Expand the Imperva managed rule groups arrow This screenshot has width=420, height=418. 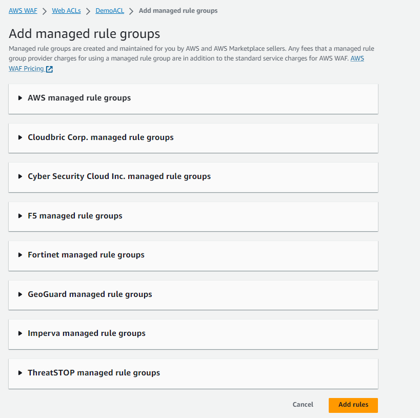point(20,333)
